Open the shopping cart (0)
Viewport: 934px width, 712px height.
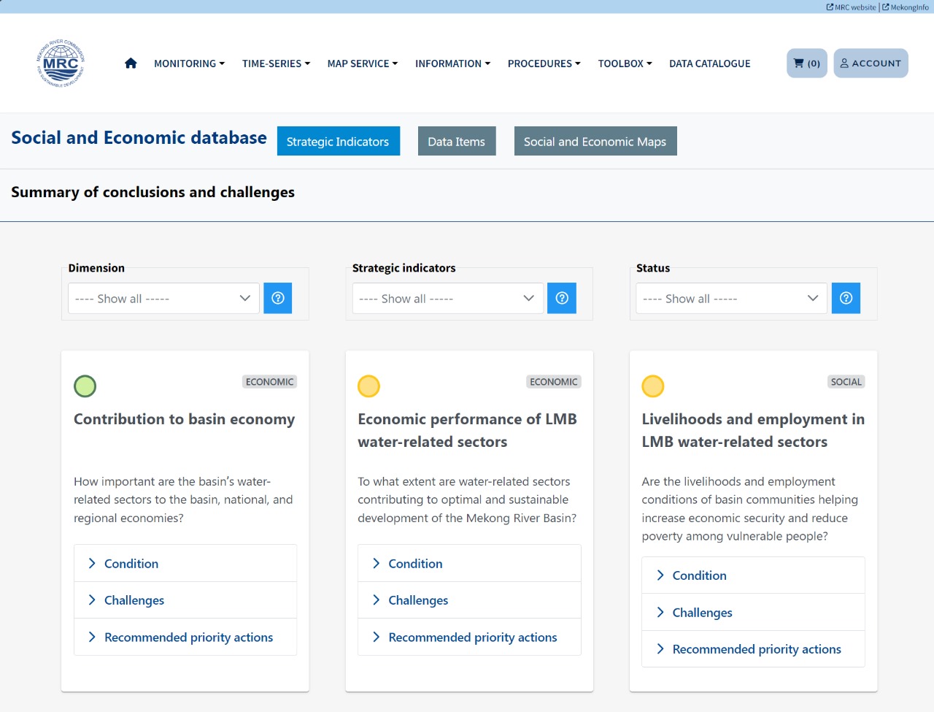coord(806,64)
